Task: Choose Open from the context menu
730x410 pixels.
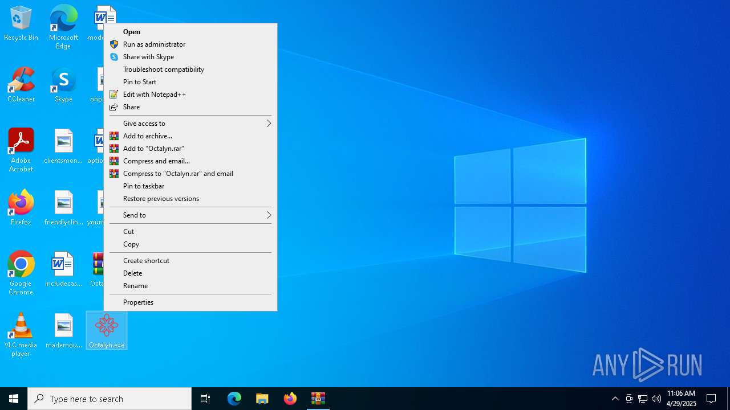Action: coord(190,32)
